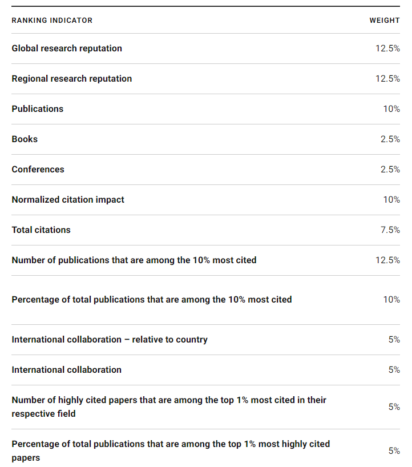Image resolution: width=412 pixels, height=467 pixels.
Task: Click the Weight column header
Action: tap(385, 21)
